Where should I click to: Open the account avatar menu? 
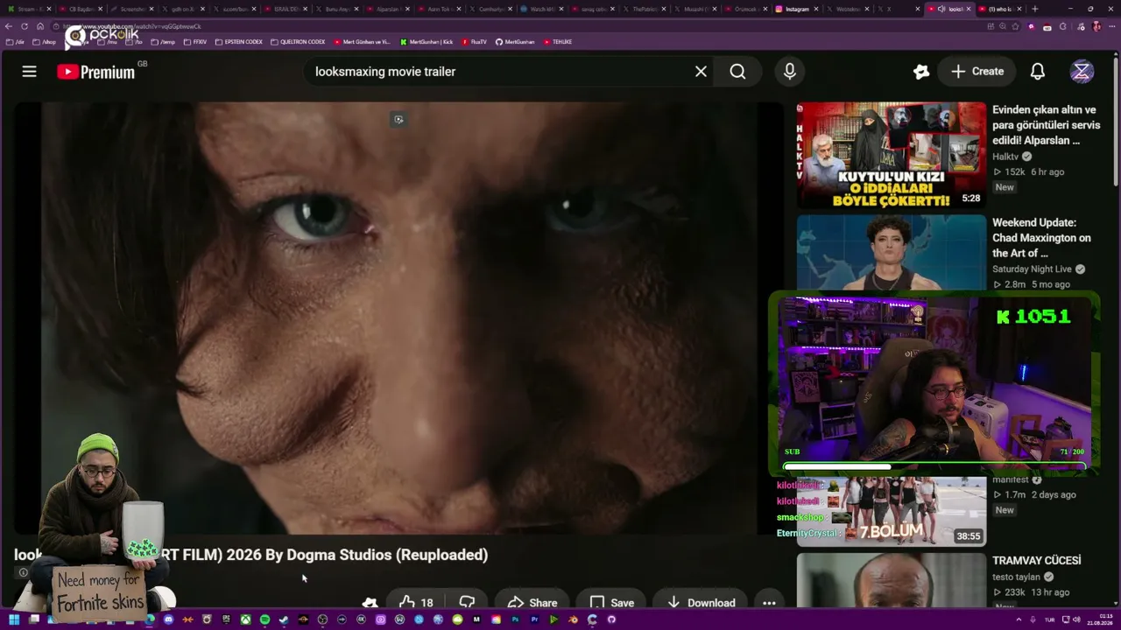click(x=1082, y=72)
